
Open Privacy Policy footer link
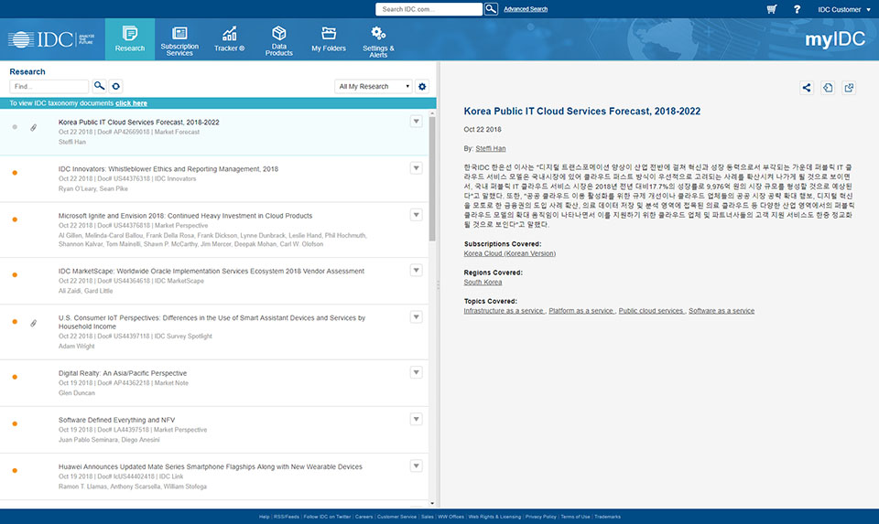click(541, 517)
